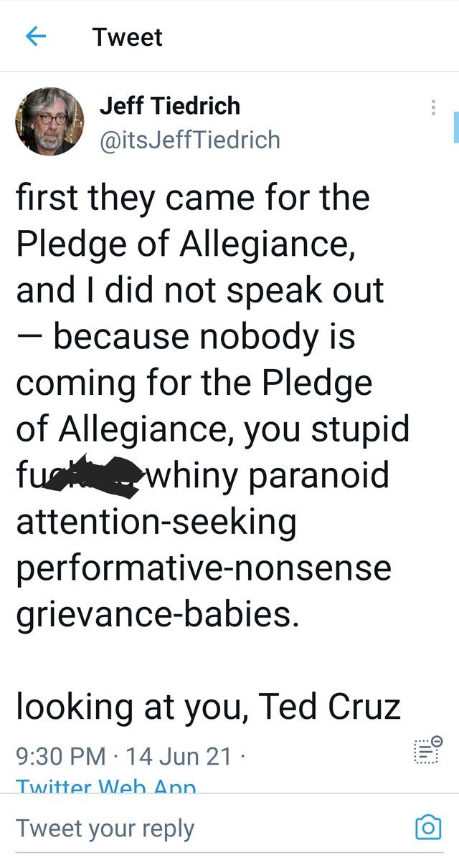Tap the camera icon in reply bar
Viewport: 459px width, 860px height.
[x=428, y=828]
